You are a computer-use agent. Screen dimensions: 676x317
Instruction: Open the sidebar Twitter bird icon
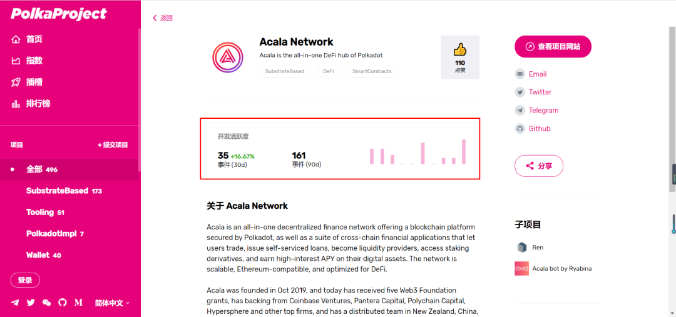(x=31, y=303)
